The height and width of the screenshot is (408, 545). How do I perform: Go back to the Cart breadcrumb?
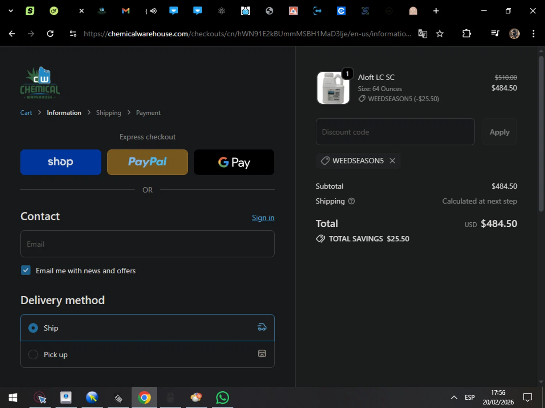point(26,113)
